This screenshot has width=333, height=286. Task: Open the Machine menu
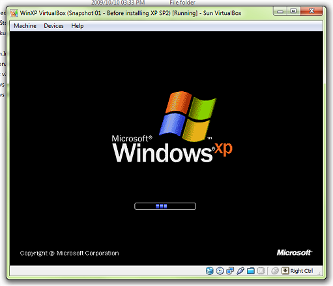pyautogui.click(x=25, y=26)
